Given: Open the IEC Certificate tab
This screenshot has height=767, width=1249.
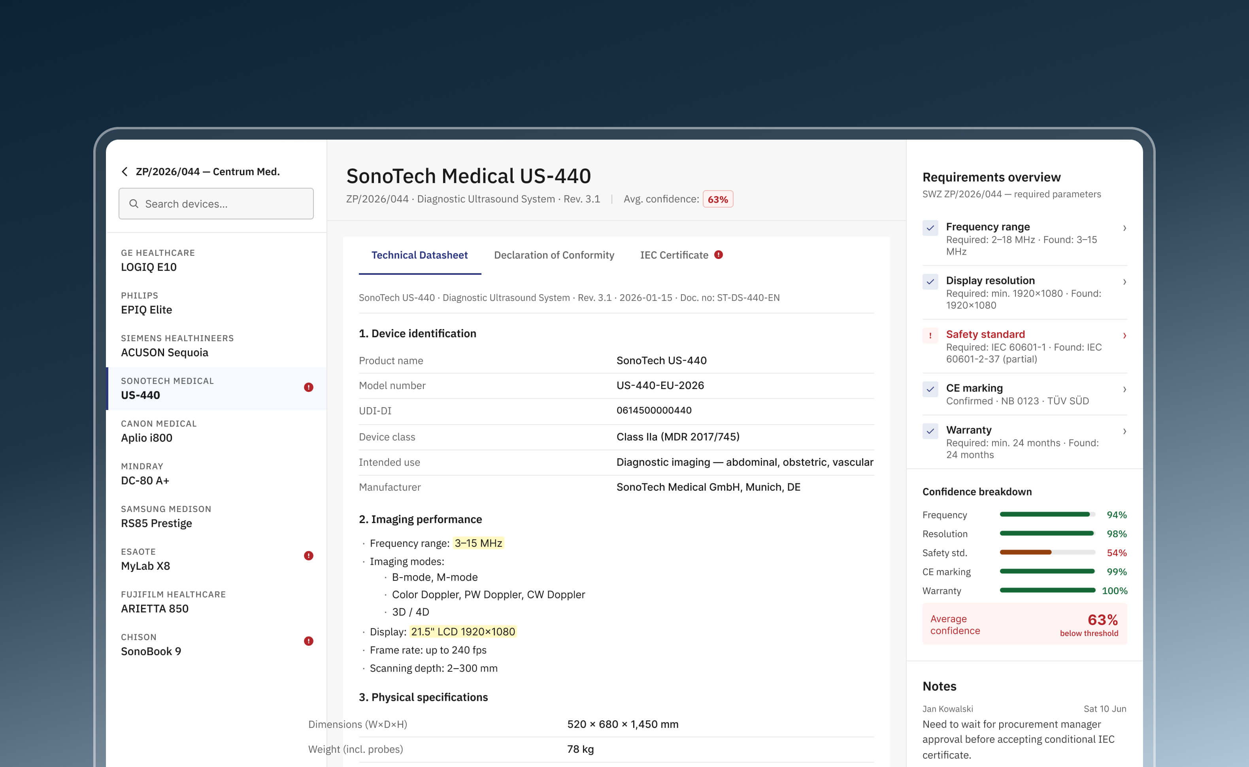Looking at the screenshot, I should (x=674, y=255).
